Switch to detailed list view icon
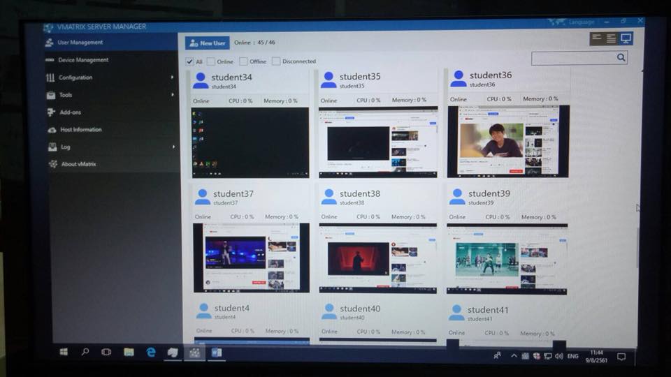Image resolution: width=671 pixels, height=377 pixels. [611, 38]
